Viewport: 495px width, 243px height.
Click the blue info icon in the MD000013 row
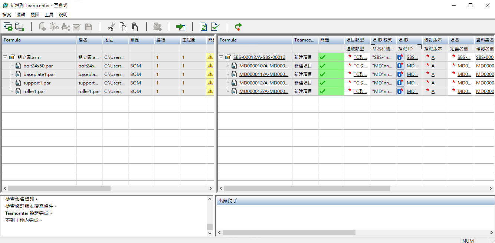click(x=400, y=91)
